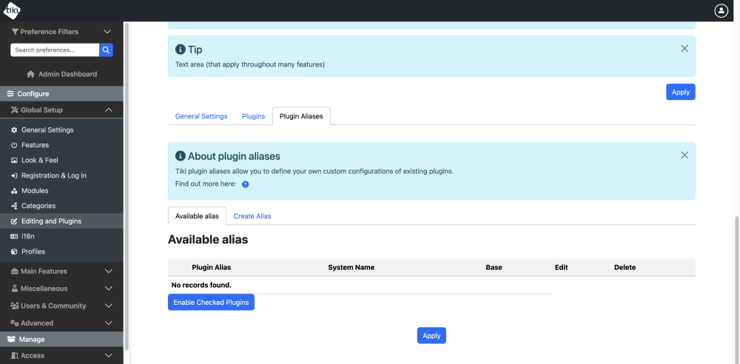Click the System Name column header

coord(351,267)
